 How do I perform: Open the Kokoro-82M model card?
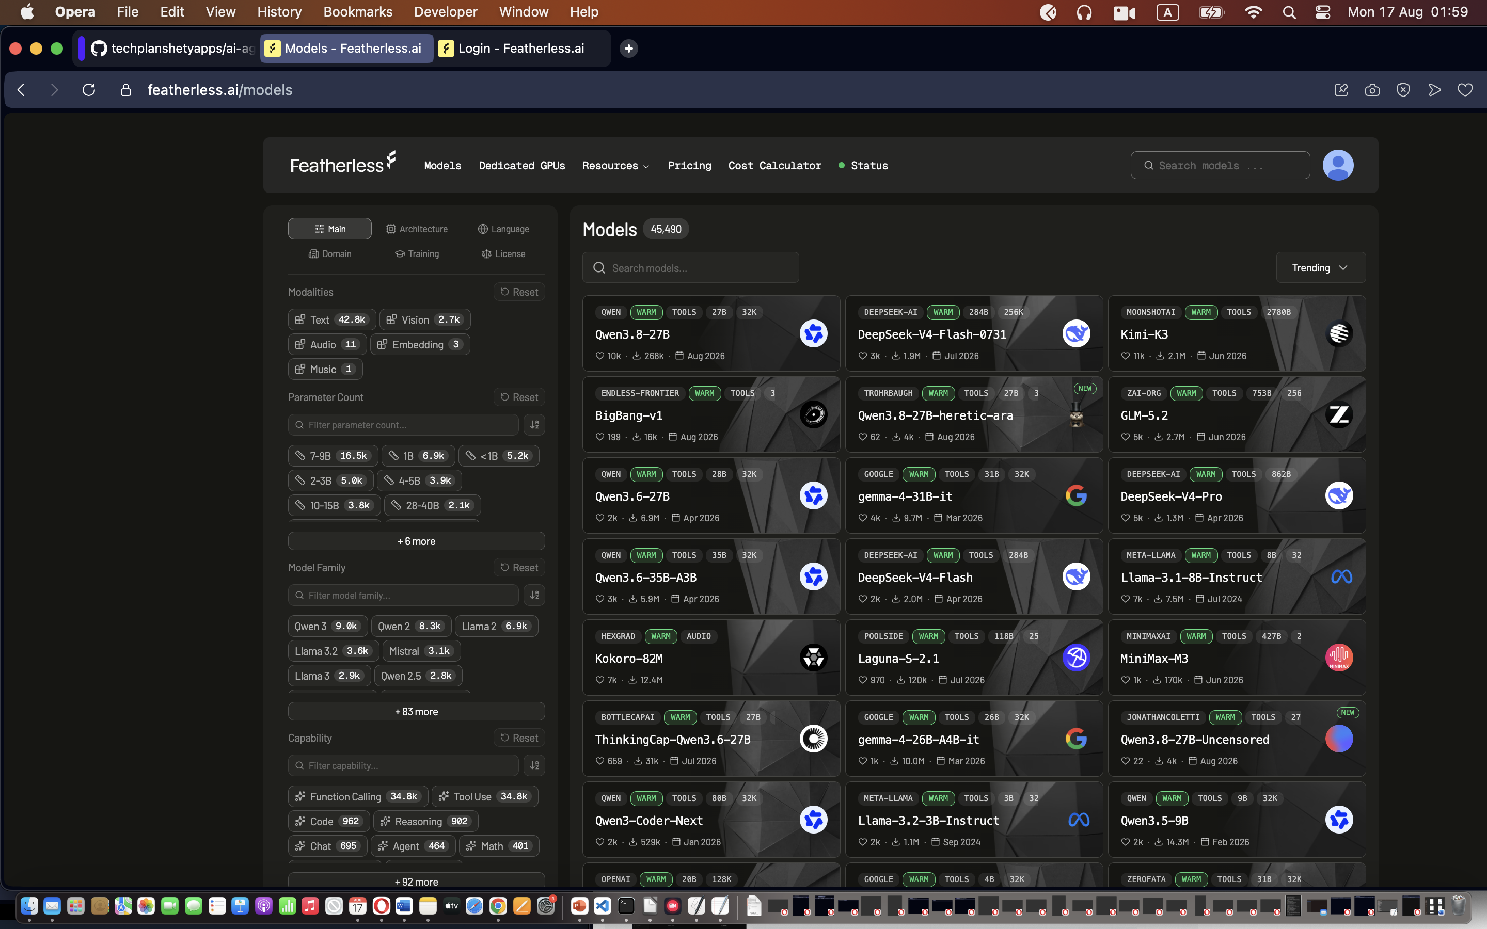[711, 658]
